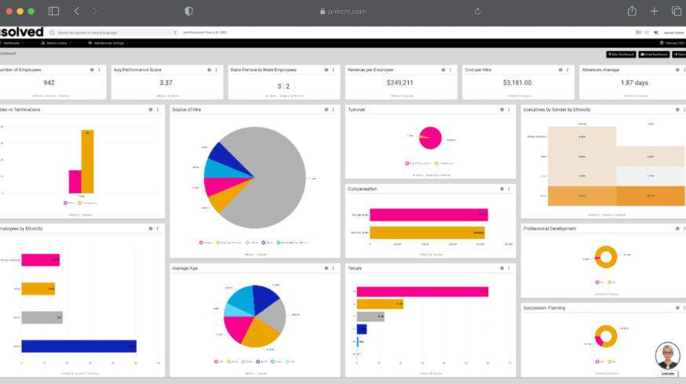Click the Safari share icon
The image size is (686, 384).
[x=631, y=11]
